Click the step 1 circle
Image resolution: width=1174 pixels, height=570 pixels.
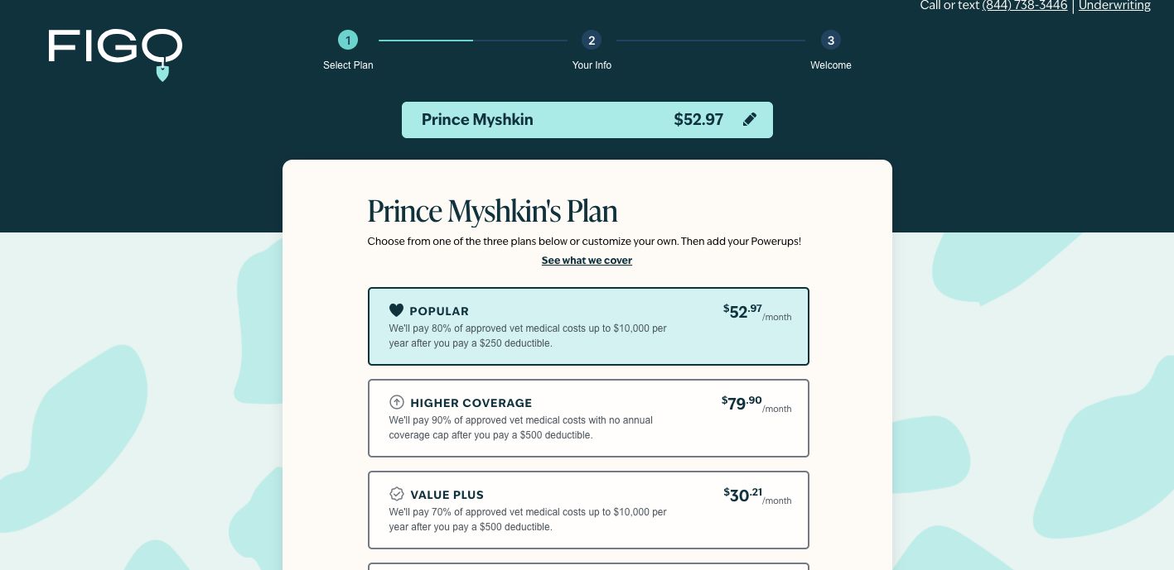coord(348,40)
